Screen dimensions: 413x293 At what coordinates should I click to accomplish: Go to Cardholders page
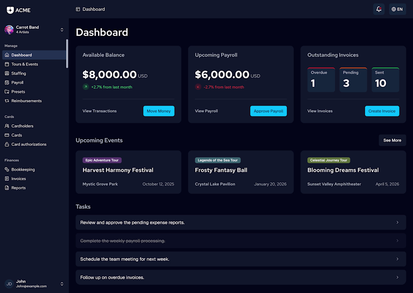click(x=34, y=126)
